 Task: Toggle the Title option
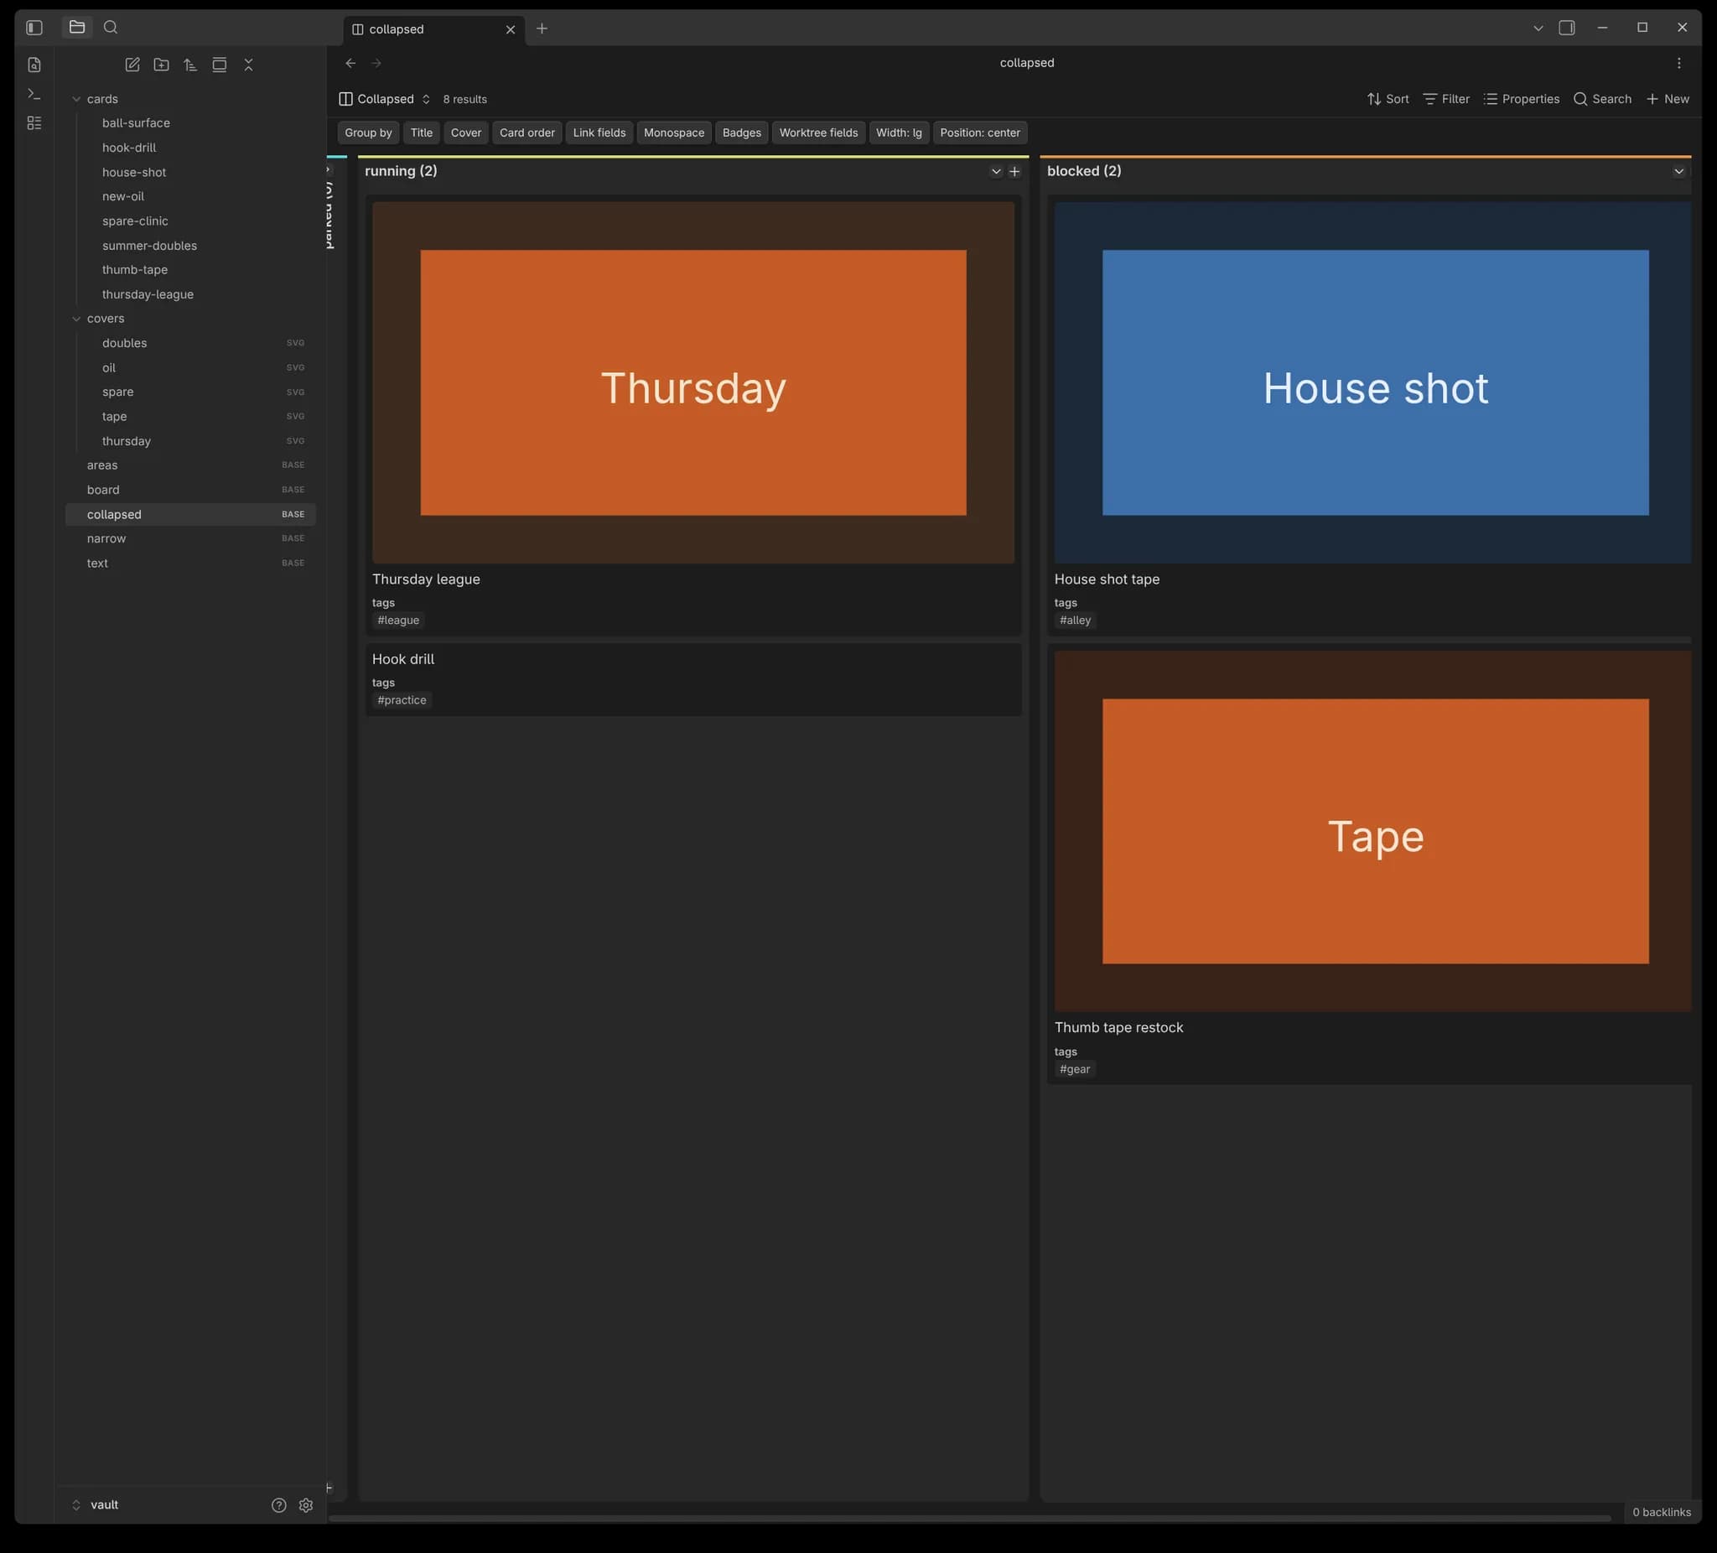click(422, 132)
